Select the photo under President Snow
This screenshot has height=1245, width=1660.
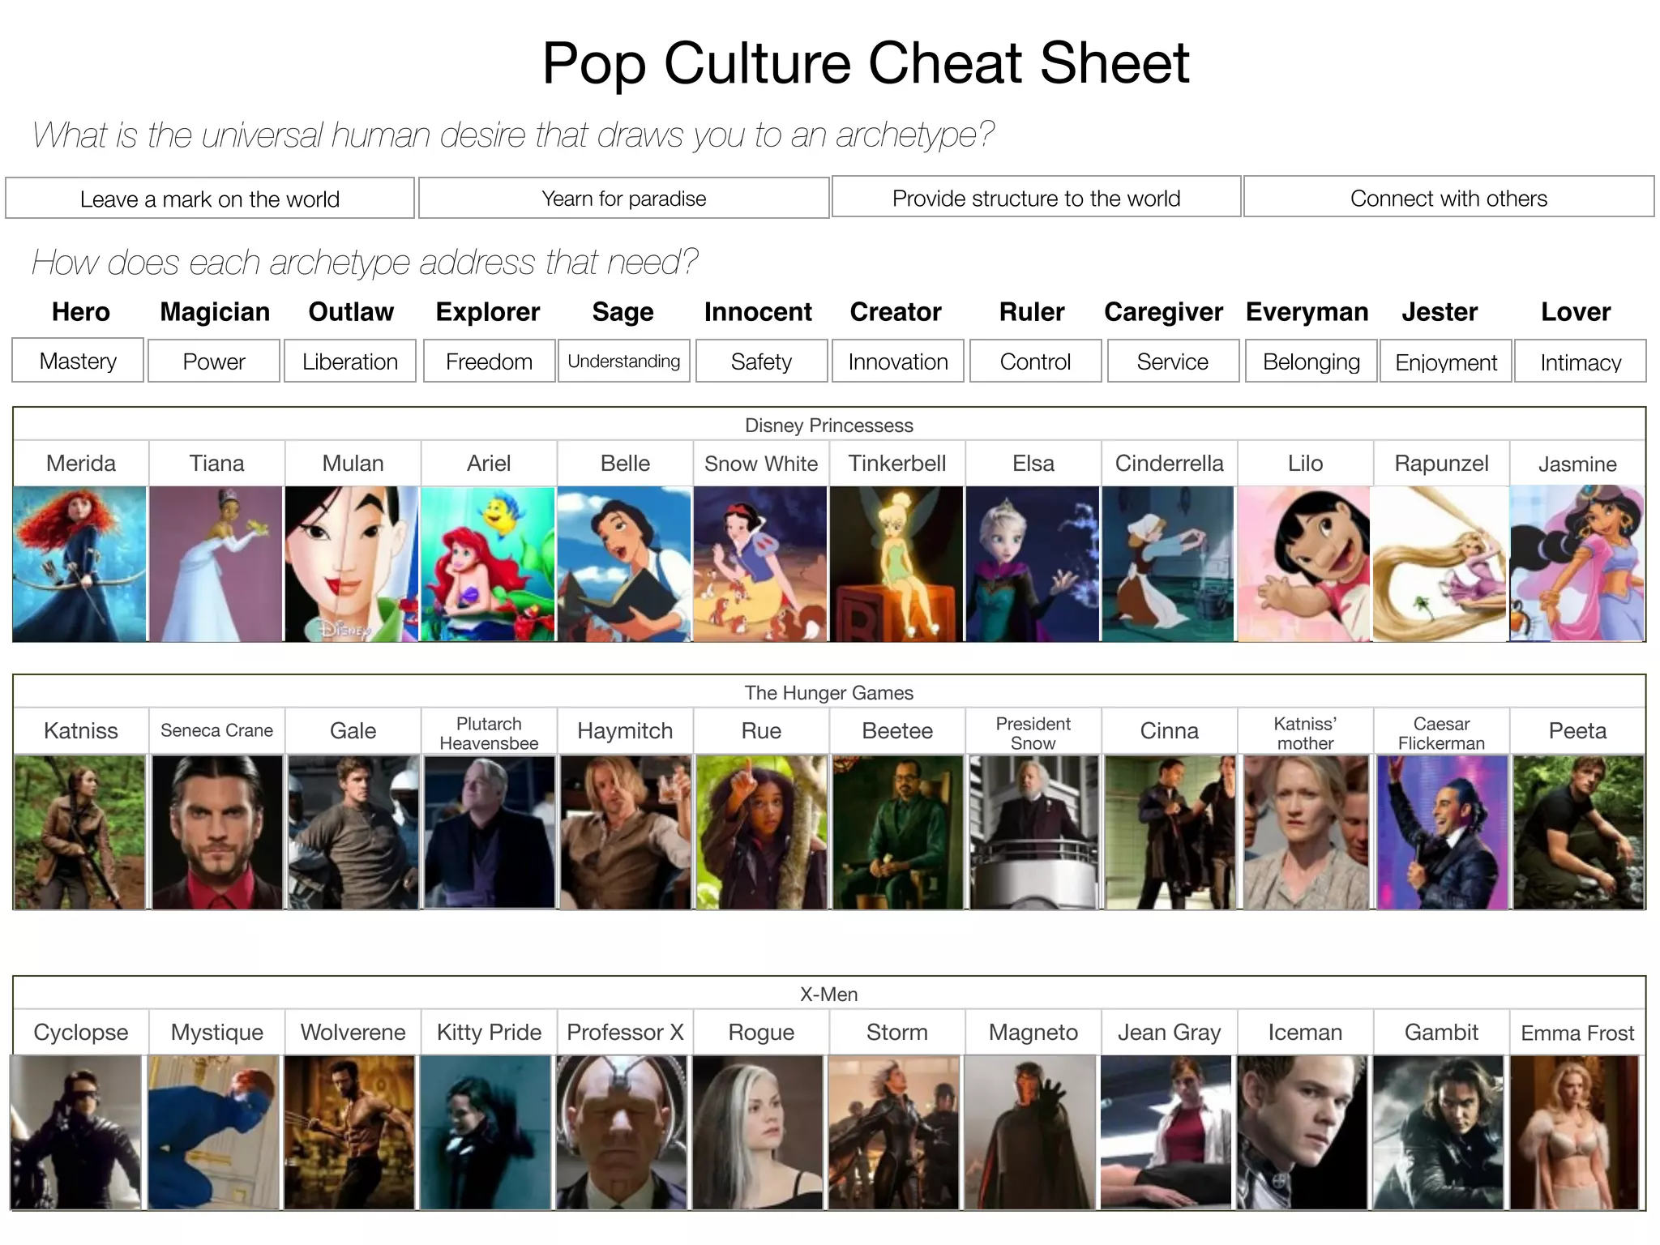point(1034,832)
